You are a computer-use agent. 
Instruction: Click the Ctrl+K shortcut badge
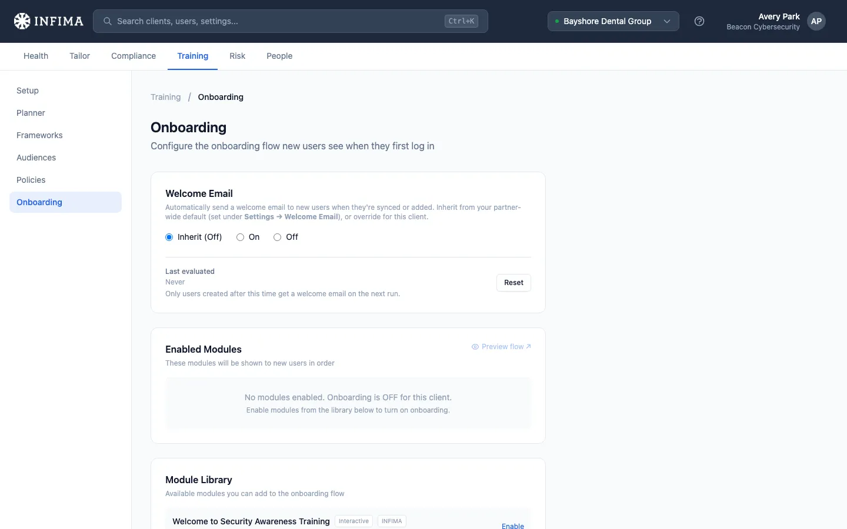click(x=461, y=21)
